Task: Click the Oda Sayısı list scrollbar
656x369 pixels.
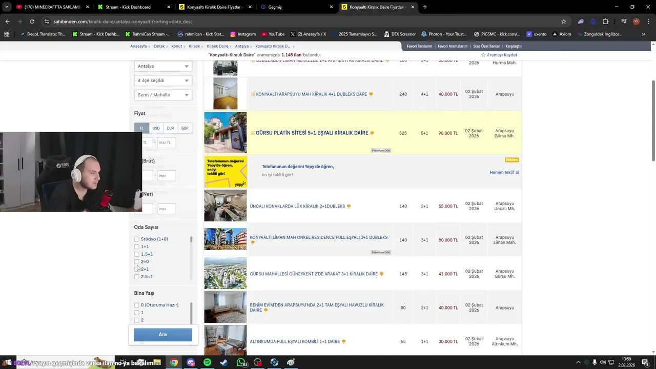Action: (x=191, y=239)
